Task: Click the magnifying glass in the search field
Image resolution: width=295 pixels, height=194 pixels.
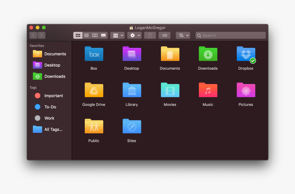Action: point(199,36)
